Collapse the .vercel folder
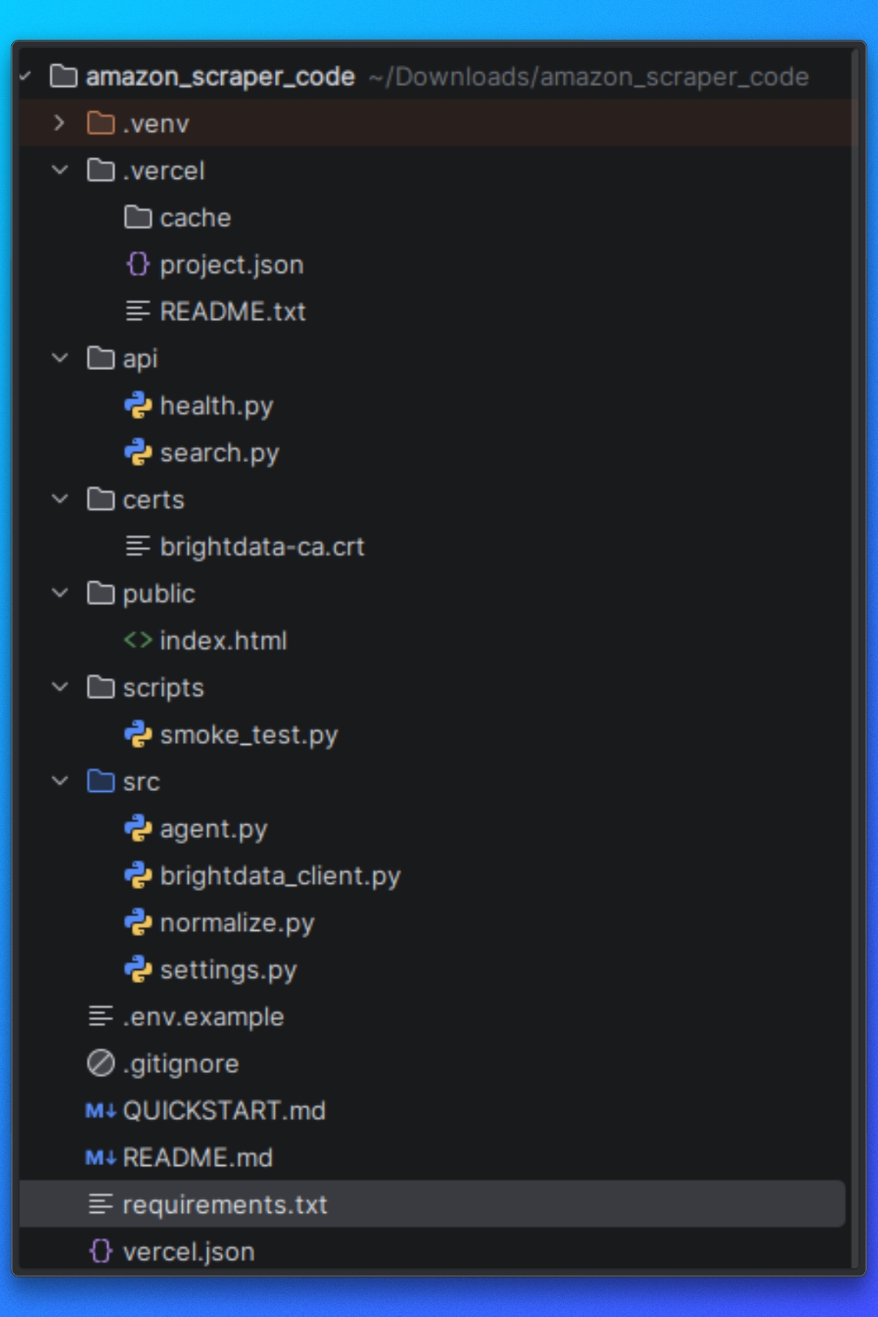Screen dimensions: 878x1317 (x=59, y=171)
